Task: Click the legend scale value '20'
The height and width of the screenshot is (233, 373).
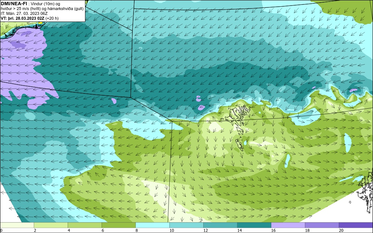Action: click(341, 230)
